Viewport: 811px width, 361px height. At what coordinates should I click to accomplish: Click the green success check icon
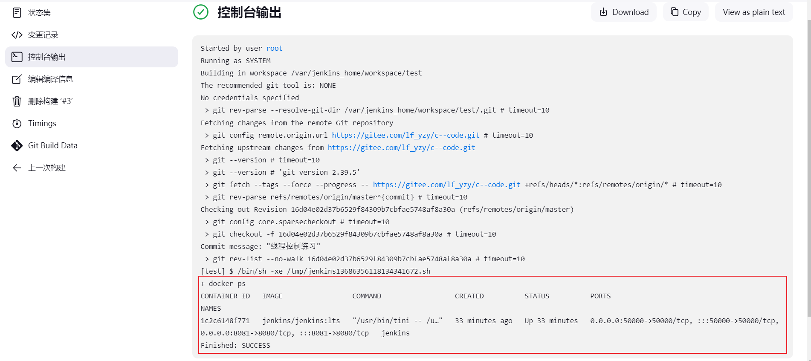coord(201,12)
